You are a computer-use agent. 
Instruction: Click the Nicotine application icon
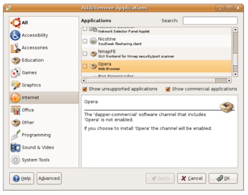point(93,41)
